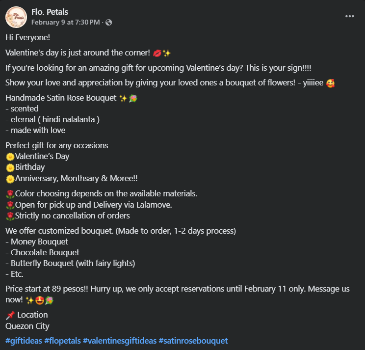Open the February 9 post timestamp
This screenshot has height=350, width=365.
[65, 22]
